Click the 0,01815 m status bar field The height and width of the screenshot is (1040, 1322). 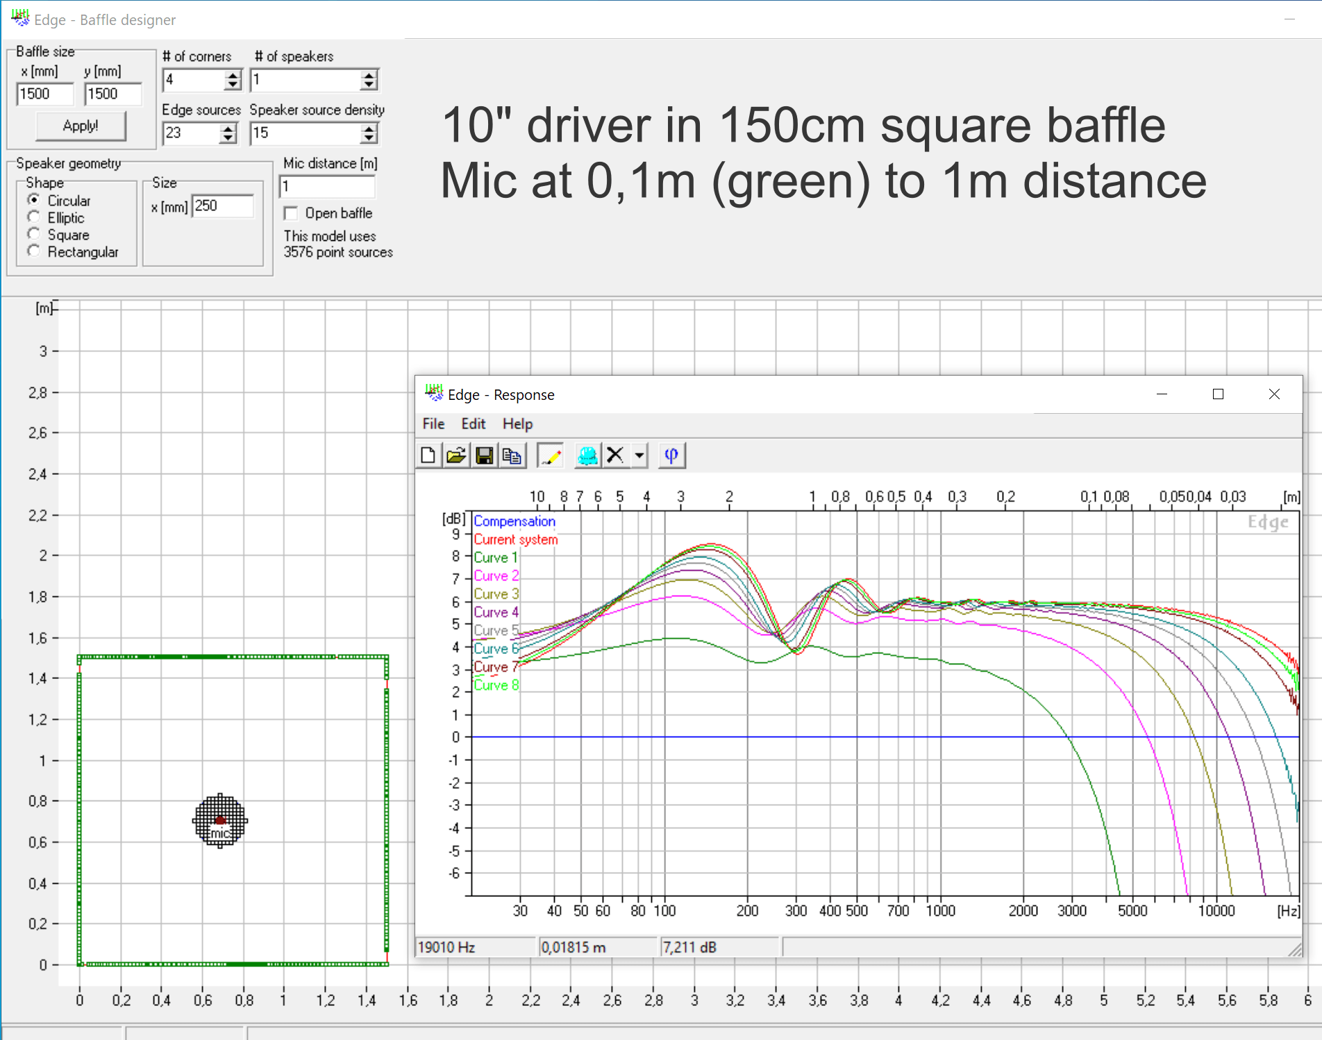point(598,947)
